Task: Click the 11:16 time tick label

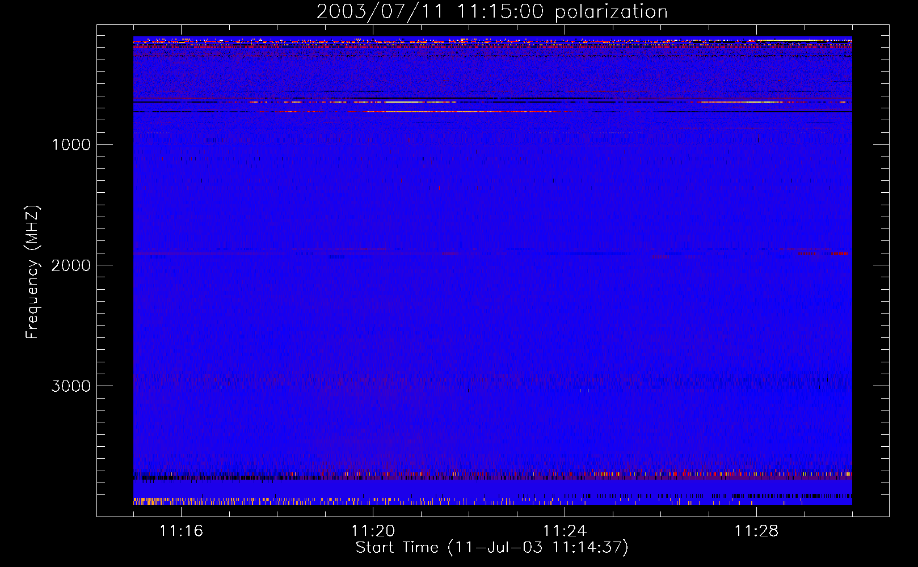Action: click(x=181, y=531)
